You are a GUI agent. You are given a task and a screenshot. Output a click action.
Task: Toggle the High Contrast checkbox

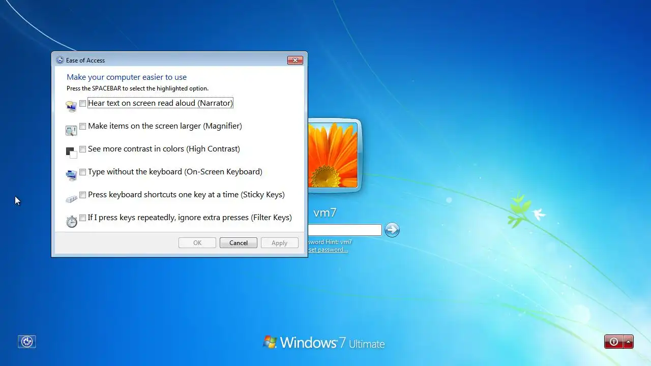pyautogui.click(x=82, y=149)
